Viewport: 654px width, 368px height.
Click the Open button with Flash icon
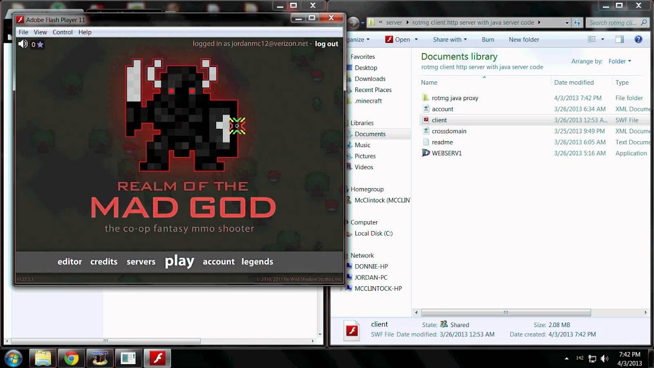tap(398, 39)
